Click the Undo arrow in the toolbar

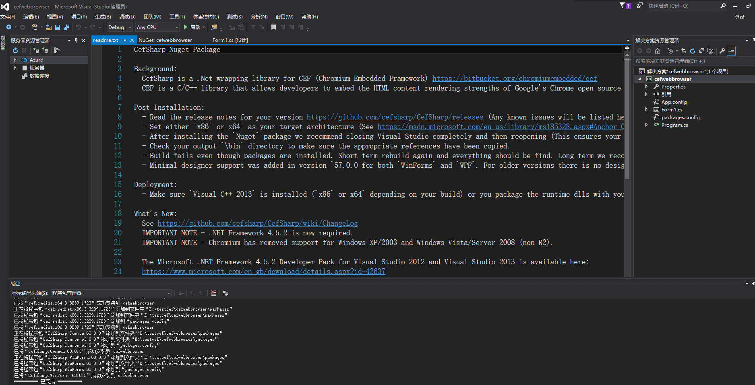[79, 27]
